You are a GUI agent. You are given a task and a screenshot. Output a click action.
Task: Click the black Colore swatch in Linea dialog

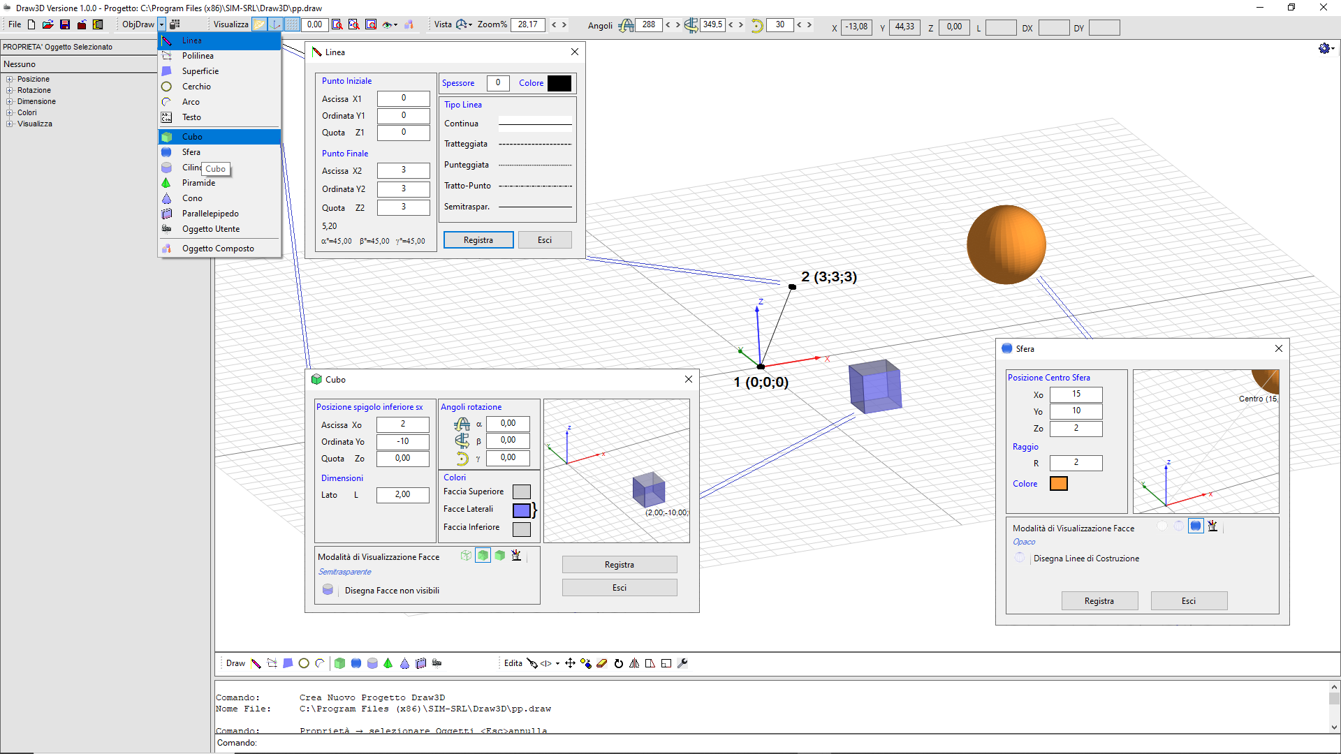coord(559,83)
